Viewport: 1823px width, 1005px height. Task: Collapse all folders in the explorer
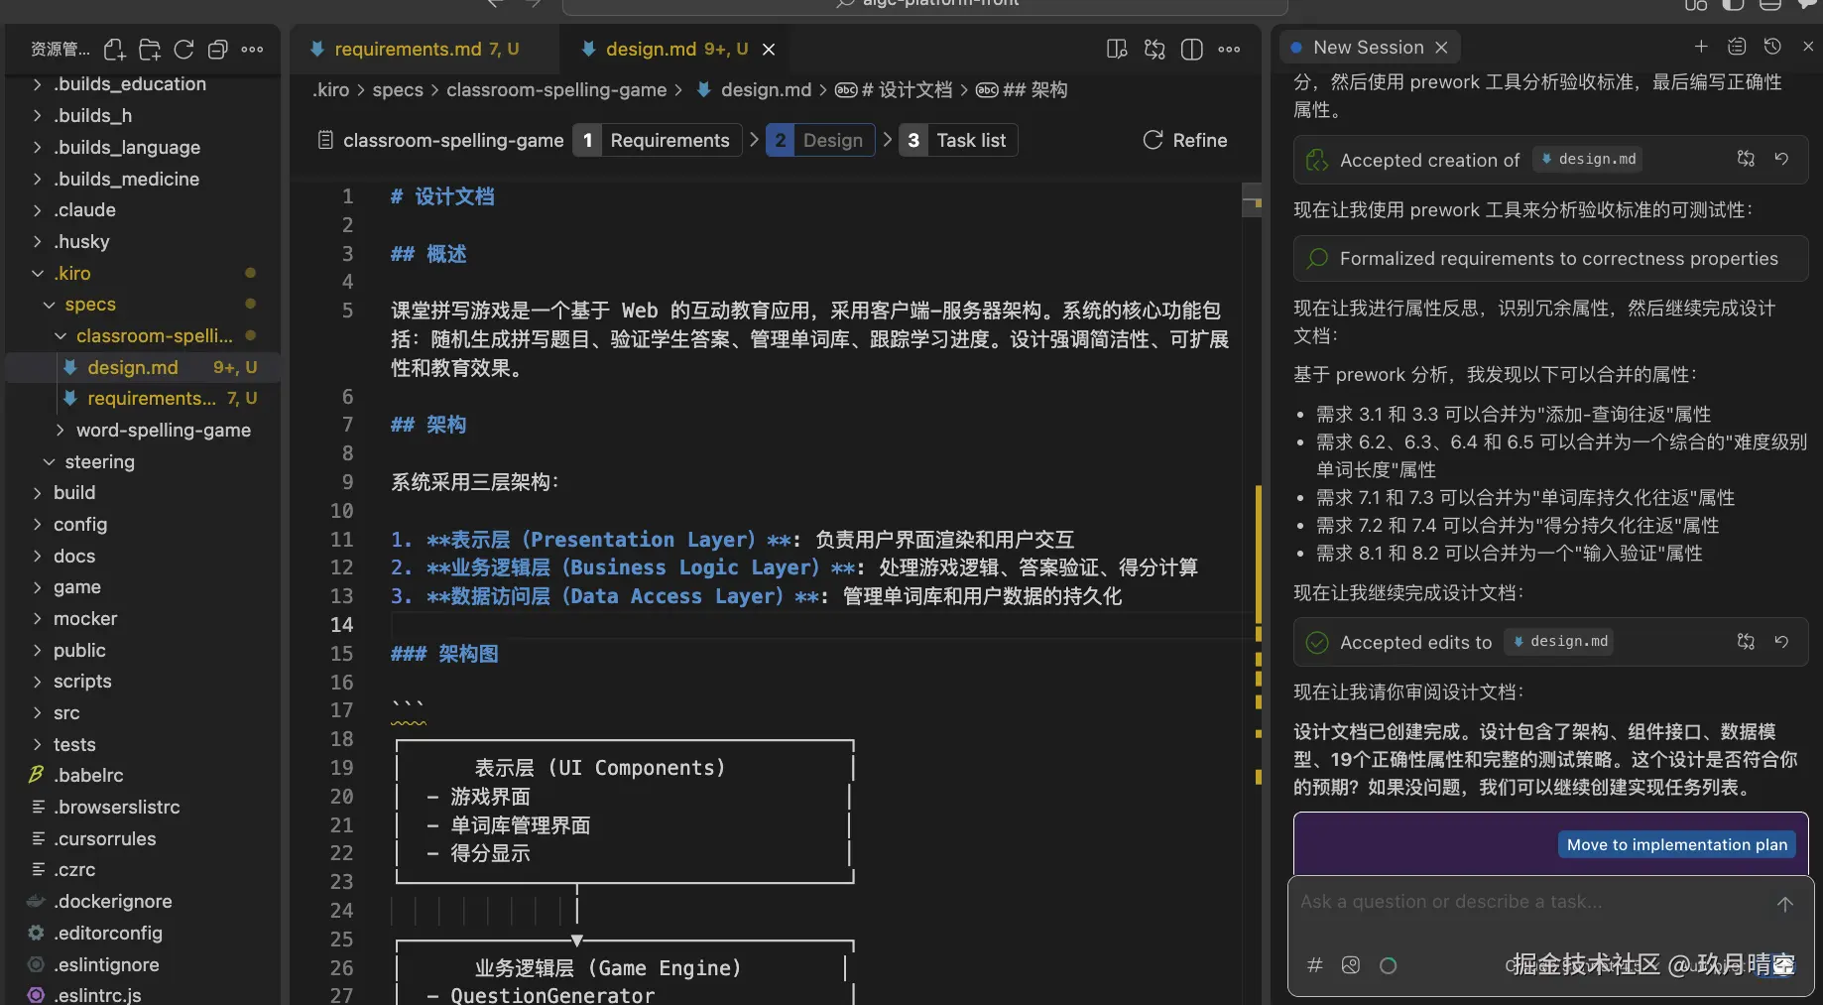217,49
